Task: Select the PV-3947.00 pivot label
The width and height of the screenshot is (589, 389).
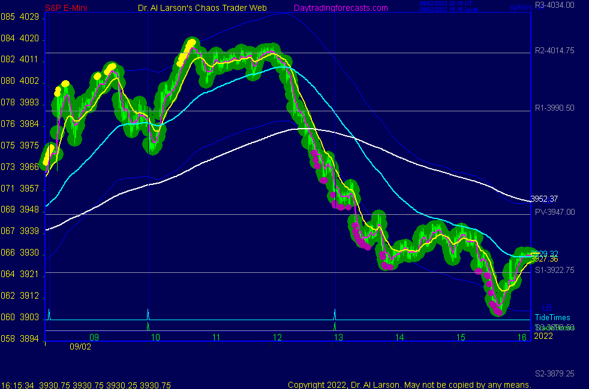Action: point(555,212)
